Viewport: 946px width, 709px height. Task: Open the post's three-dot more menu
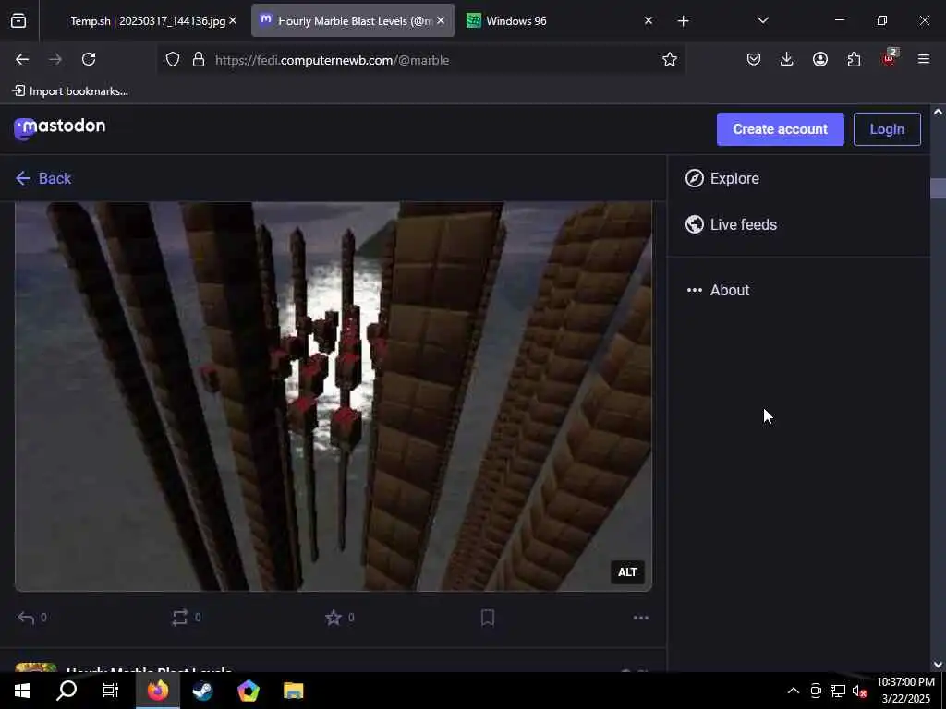tap(641, 618)
